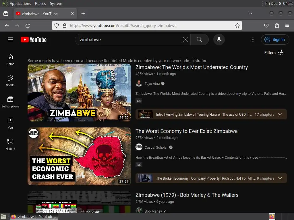Click the CC badge
Image resolution: width=294 pixels, height=220 pixels.
139,165
